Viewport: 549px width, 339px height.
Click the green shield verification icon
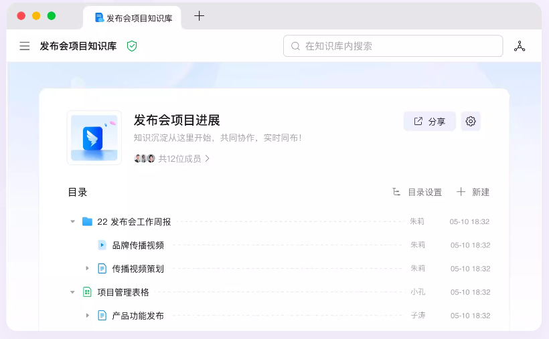click(132, 46)
